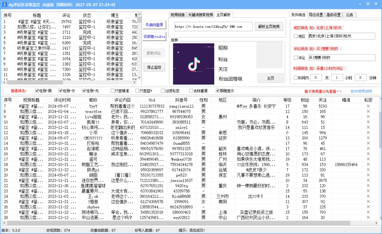
Task: Toggle the 性别-男 checkbox
Action: pos(37,91)
